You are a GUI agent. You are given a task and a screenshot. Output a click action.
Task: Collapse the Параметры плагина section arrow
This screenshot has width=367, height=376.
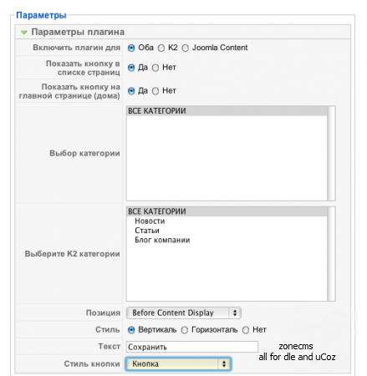pos(24,33)
